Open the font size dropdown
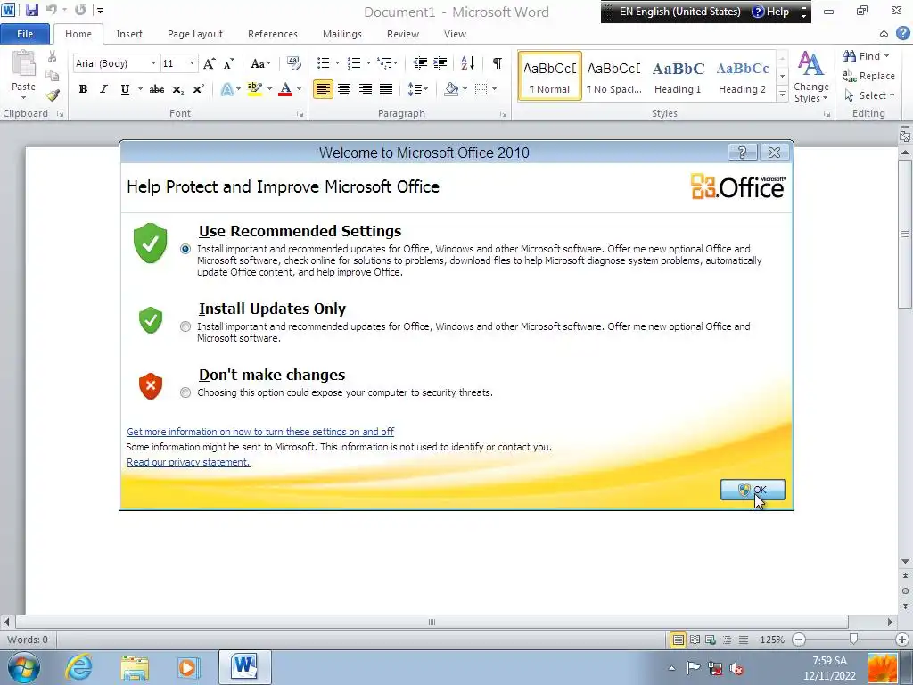The image size is (913, 685). pyautogui.click(x=193, y=63)
